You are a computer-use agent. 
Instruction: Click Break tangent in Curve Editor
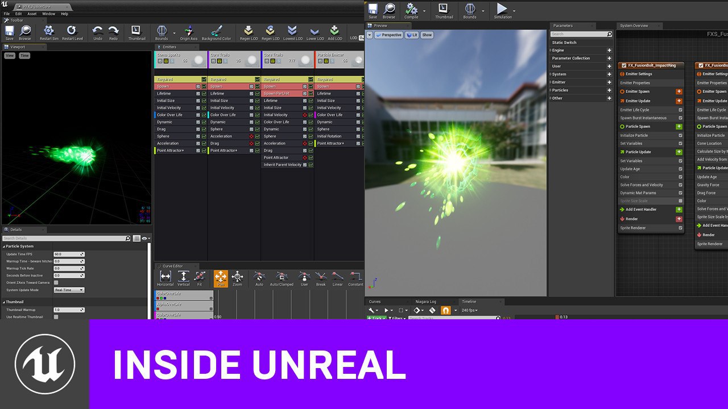click(x=321, y=278)
